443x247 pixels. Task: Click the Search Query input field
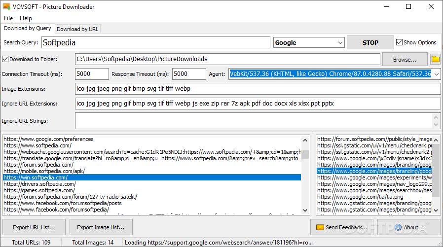pyautogui.click(x=156, y=42)
